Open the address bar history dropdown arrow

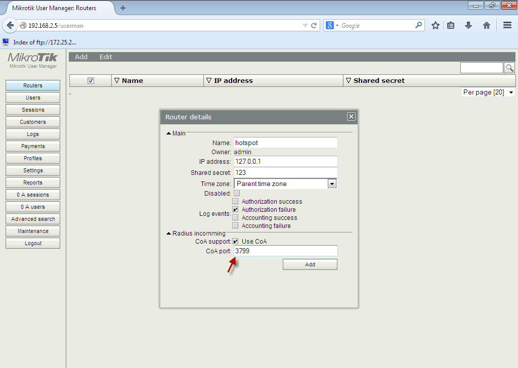[x=305, y=25]
